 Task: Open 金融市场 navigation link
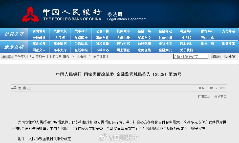coord(144,31)
